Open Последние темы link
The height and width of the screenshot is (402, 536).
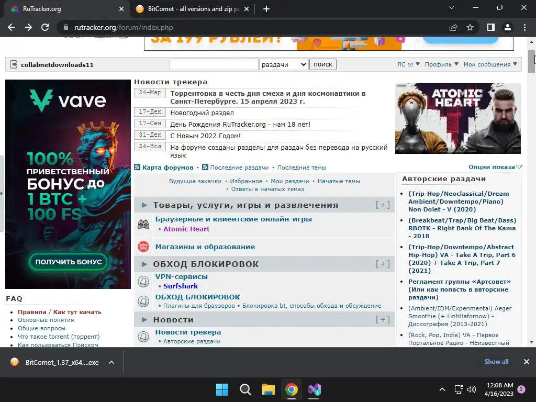[x=301, y=167]
